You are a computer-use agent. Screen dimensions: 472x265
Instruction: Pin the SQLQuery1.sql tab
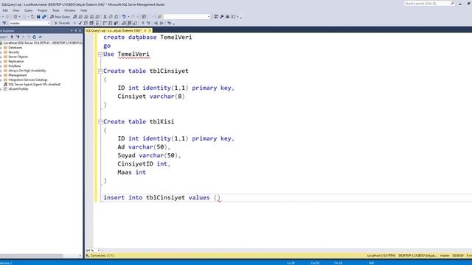145,30
